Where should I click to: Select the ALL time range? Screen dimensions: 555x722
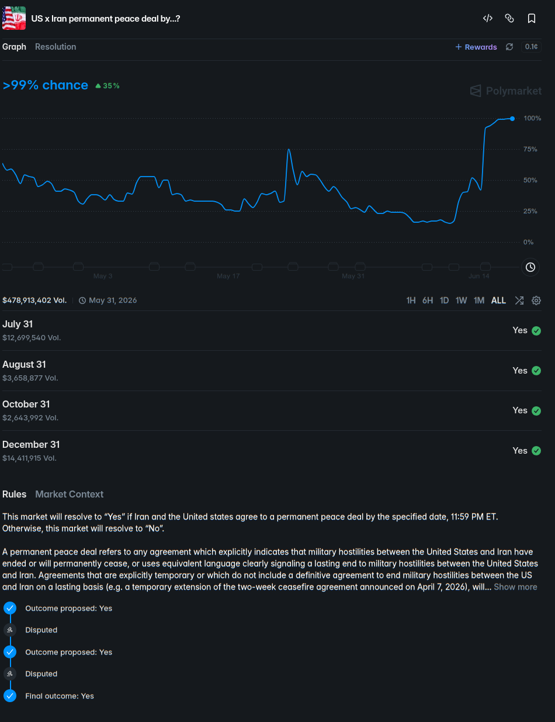498,300
